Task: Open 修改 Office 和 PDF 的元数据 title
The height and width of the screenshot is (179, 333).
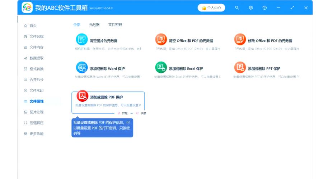Action: pyautogui.click(x=270, y=41)
